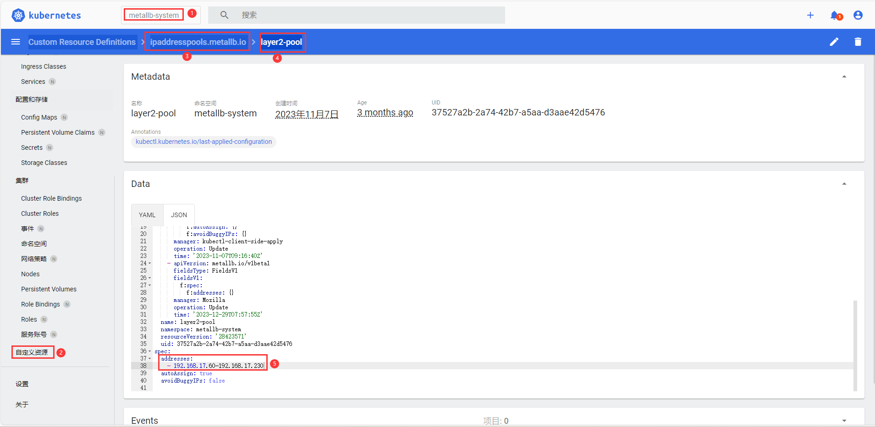This screenshot has height=427, width=875.
Task: Click the 2023年11月7日 creation date
Action: click(307, 114)
